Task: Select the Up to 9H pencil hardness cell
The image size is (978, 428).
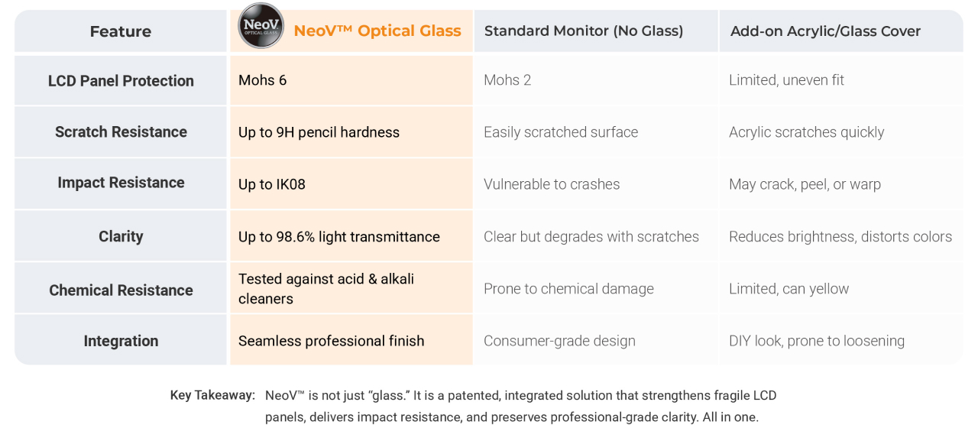Action: [319, 132]
